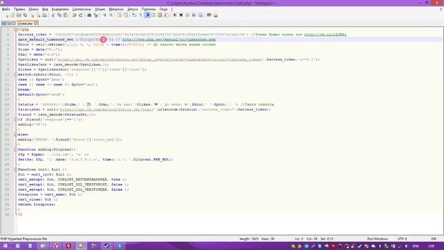Viewport: 444px width, 250px height.
Task: Click the Paste toolbar icon
Action: tap(65, 15)
